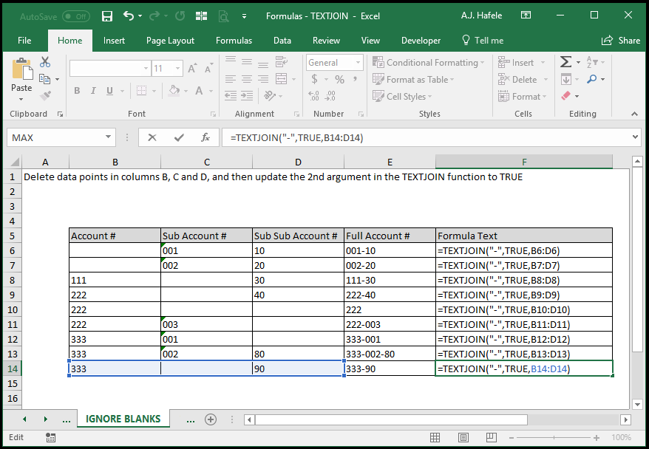Toggle Italic formatting
Viewport: 649px width, 449px height.
click(94, 91)
